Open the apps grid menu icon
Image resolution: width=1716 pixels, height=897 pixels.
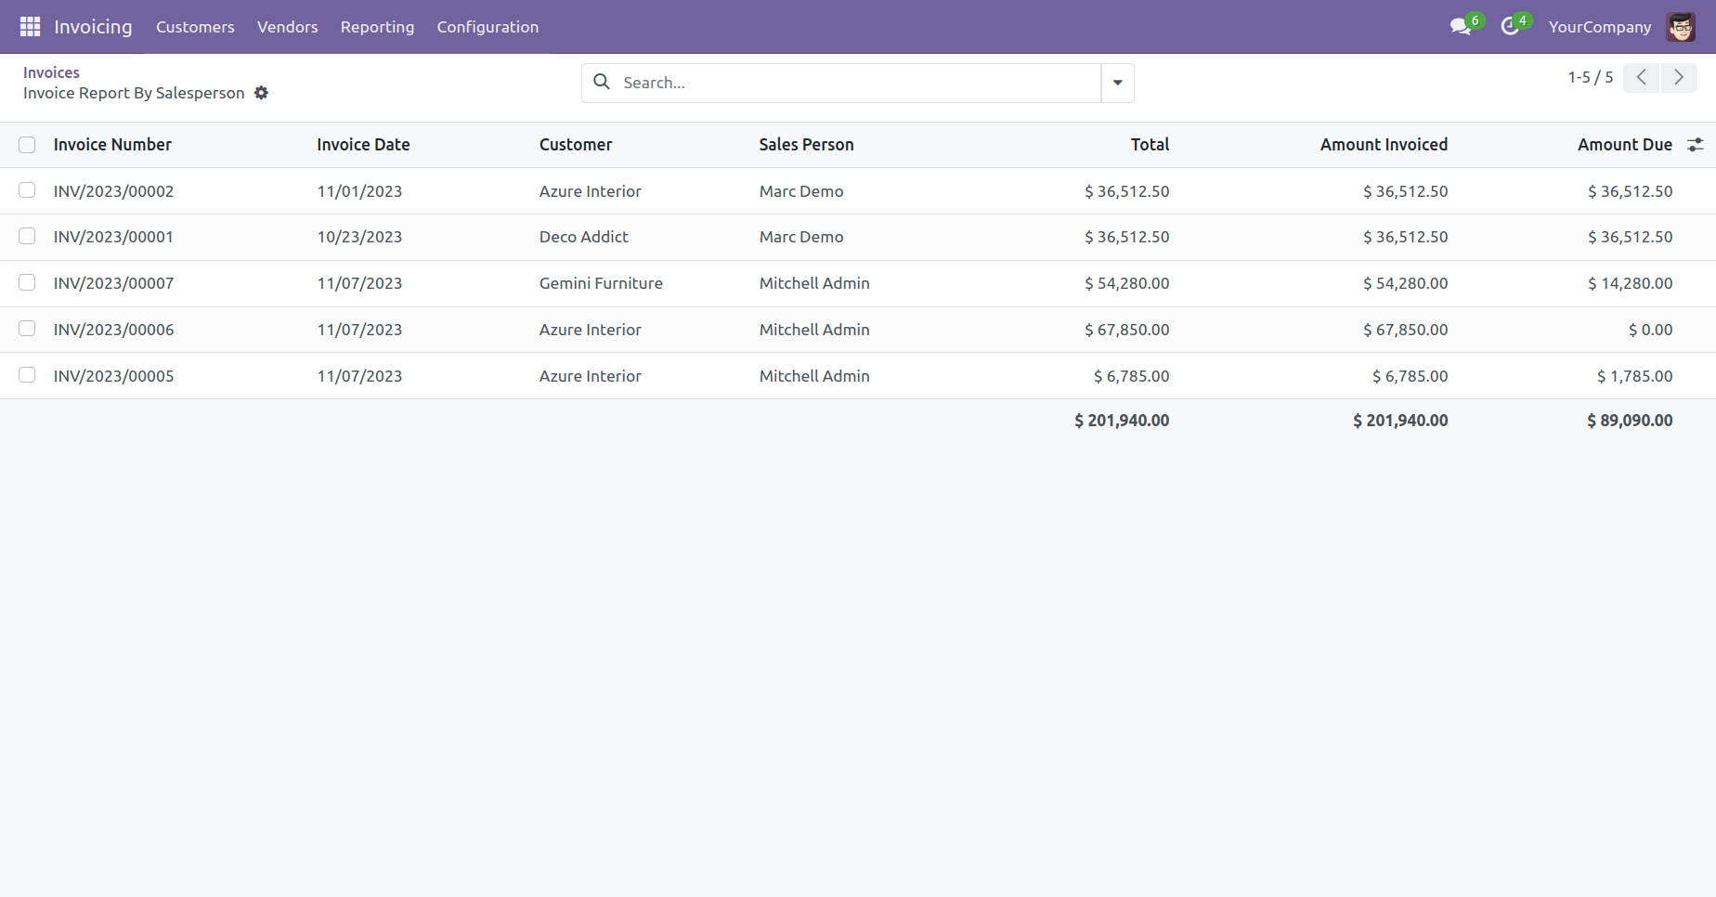pyautogui.click(x=30, y=27)
